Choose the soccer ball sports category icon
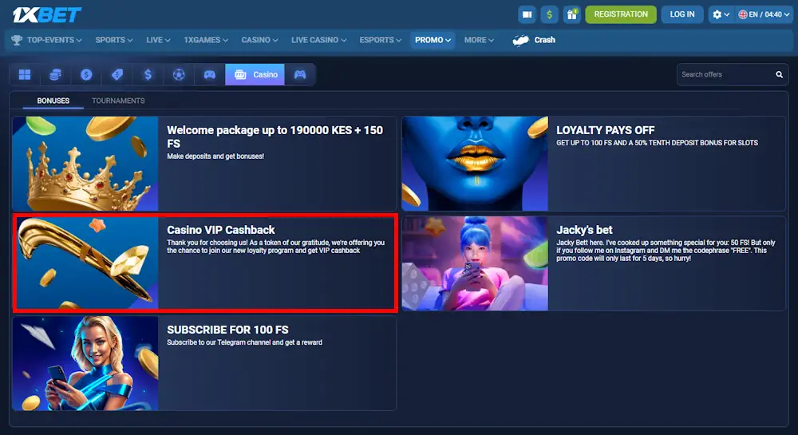The width and height of the screenshot is (798, 435). click(179, 74)
